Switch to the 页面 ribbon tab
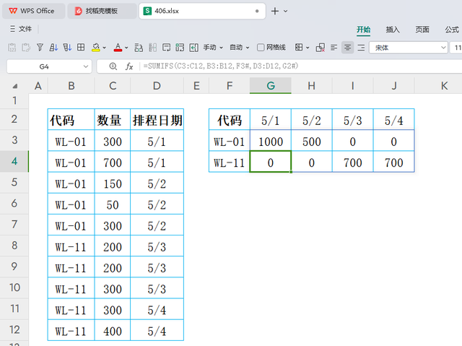Image resolution: width=462 pixels, height=346 pixels. [x=422, y=30]
